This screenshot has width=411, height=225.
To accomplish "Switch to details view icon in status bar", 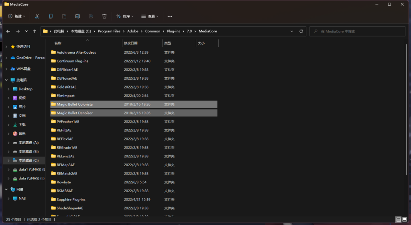I will 399,219.
